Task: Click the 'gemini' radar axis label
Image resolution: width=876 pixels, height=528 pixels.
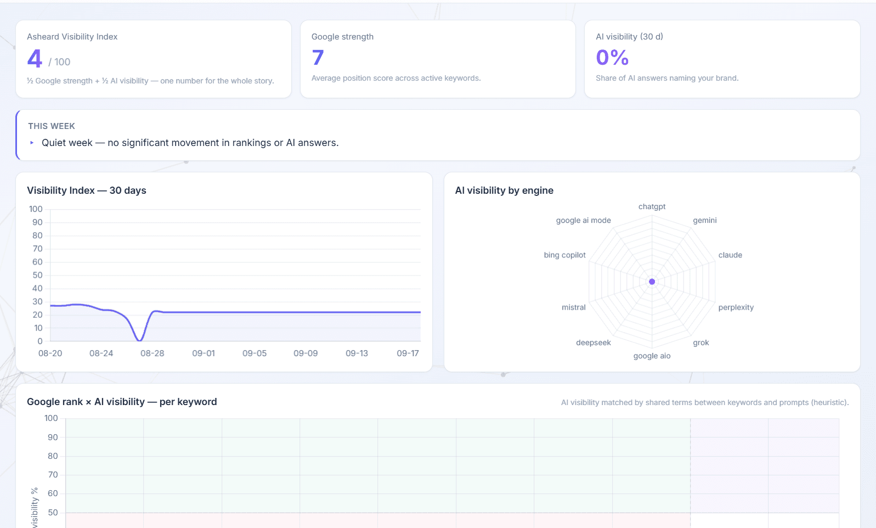Action: click(x=705, y=221)
